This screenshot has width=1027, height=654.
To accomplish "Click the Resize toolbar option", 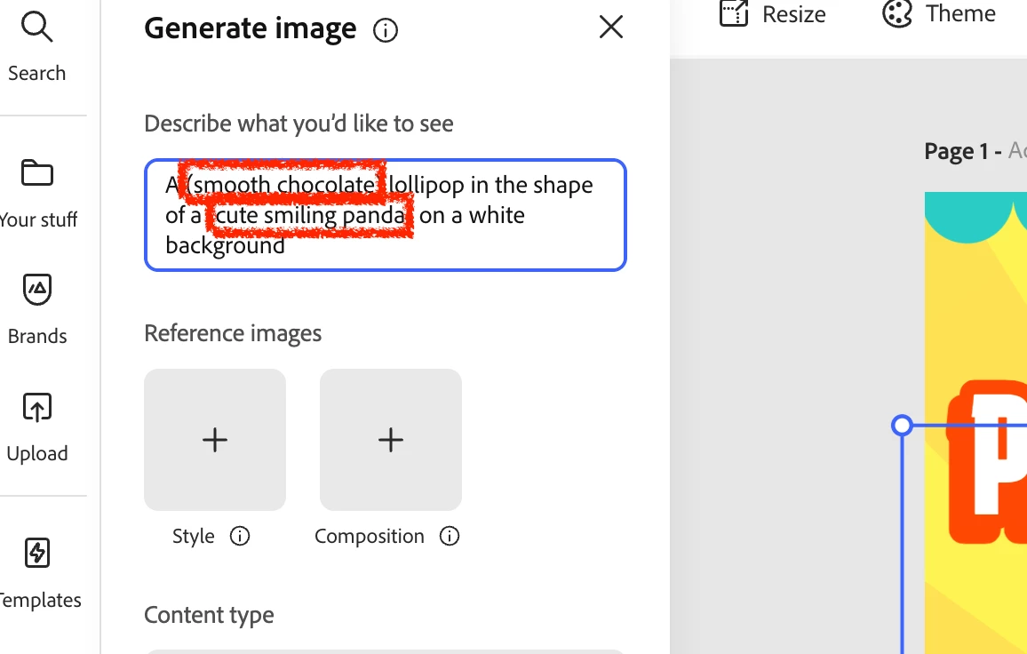I will [773, 13].
